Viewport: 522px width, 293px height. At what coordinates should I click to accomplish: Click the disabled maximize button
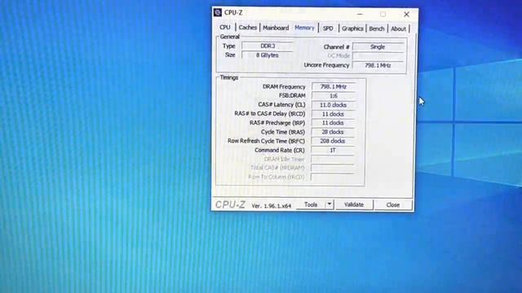coord(383,15)
